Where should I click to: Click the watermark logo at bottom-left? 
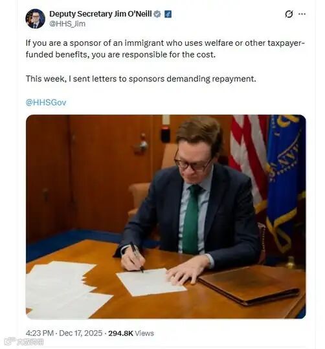pos(9,341)
